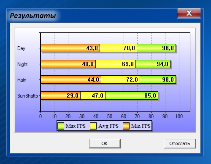Viewport: 211px width, 164px height.
Task: Select the Night row label
Action: pos(22,64)
